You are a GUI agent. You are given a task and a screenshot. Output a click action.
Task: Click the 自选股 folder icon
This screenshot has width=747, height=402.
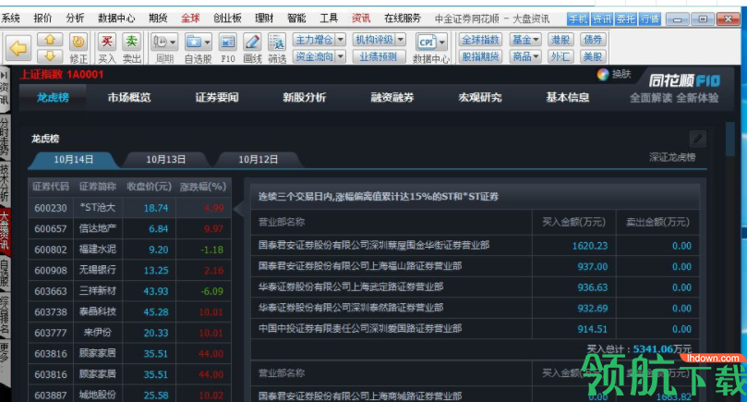[x=193, y=42]
